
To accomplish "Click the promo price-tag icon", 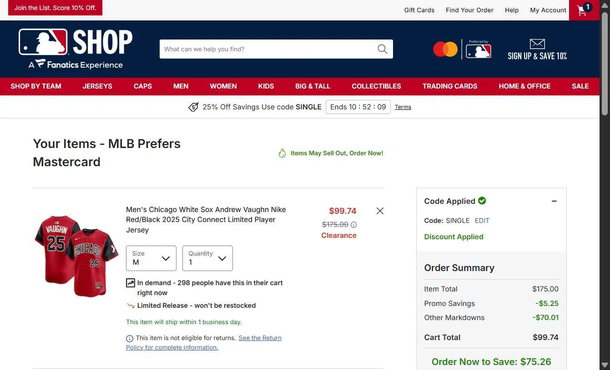I will tap(193, 107).
